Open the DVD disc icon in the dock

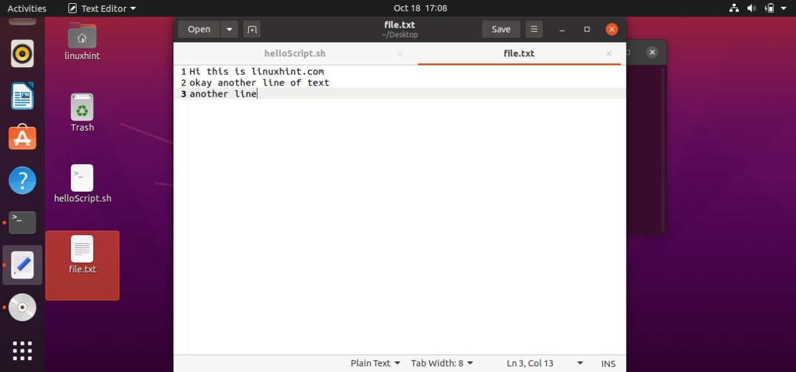pos(23,307)
